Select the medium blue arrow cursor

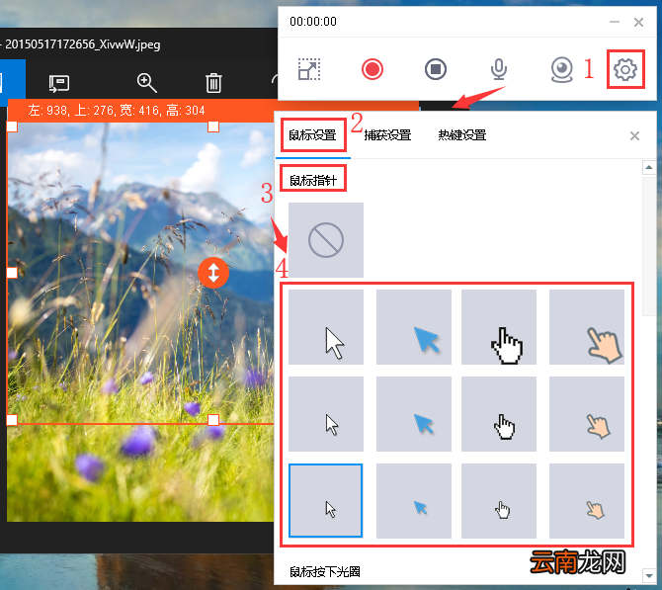[x=413, y=414]
